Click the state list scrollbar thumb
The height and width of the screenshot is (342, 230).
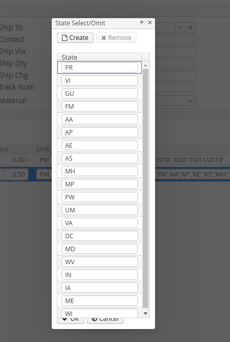146,188
